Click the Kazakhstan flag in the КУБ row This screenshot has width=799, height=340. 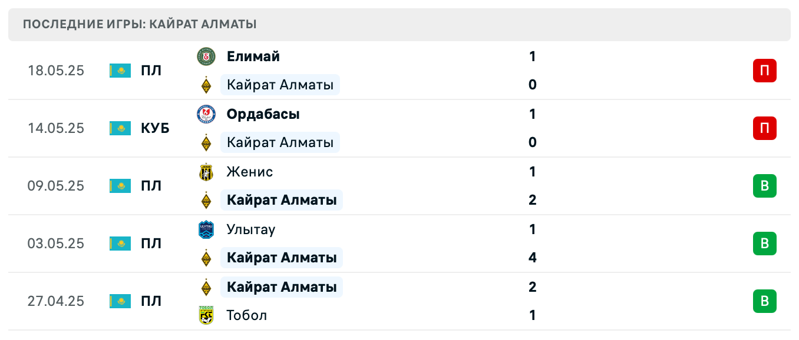120,128
